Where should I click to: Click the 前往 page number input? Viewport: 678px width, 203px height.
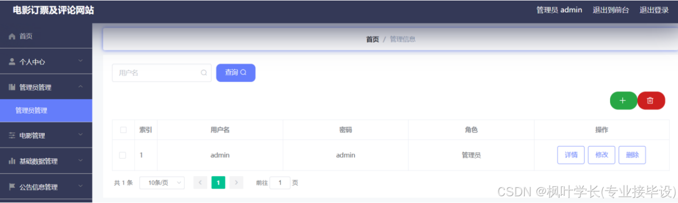(x=280, y=183)
